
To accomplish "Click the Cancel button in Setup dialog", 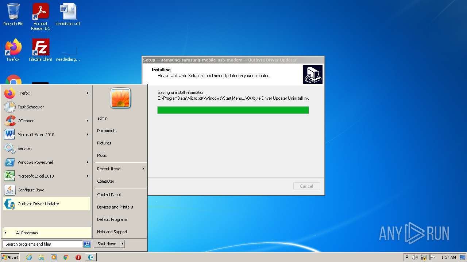I will pyautogui.click(x=306, y=186).
